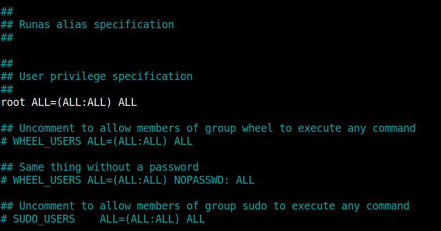Click the "#" before SUDO_USERS

click(x=5, y=218)
